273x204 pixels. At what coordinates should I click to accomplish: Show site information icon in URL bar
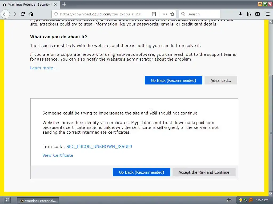(x=56, y=14)
